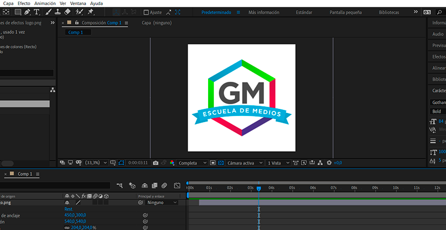
Task: Enable motion blur for all layers
Action: [164, 186]
